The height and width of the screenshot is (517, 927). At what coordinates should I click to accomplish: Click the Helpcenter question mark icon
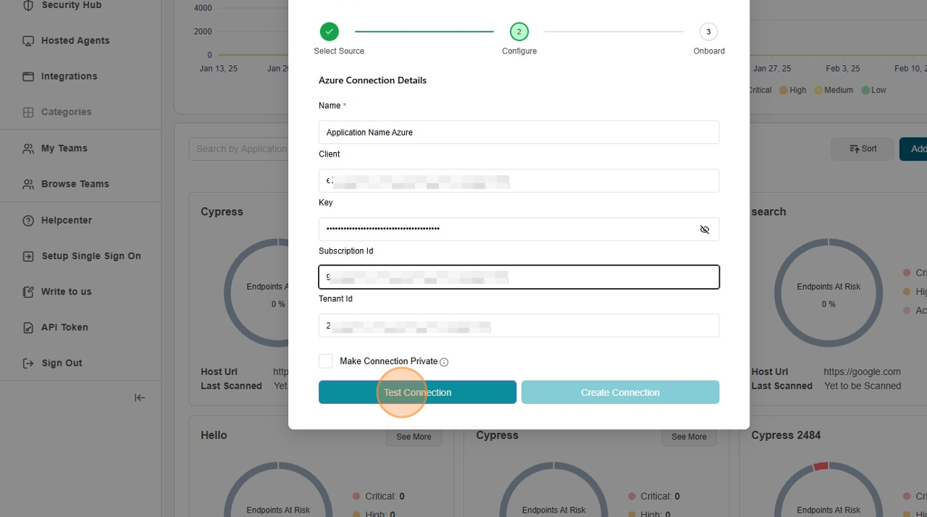tap(28, 221)
